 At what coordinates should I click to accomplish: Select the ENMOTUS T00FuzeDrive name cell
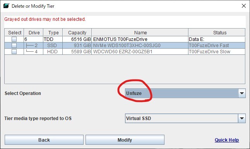[x=140, y=39]
